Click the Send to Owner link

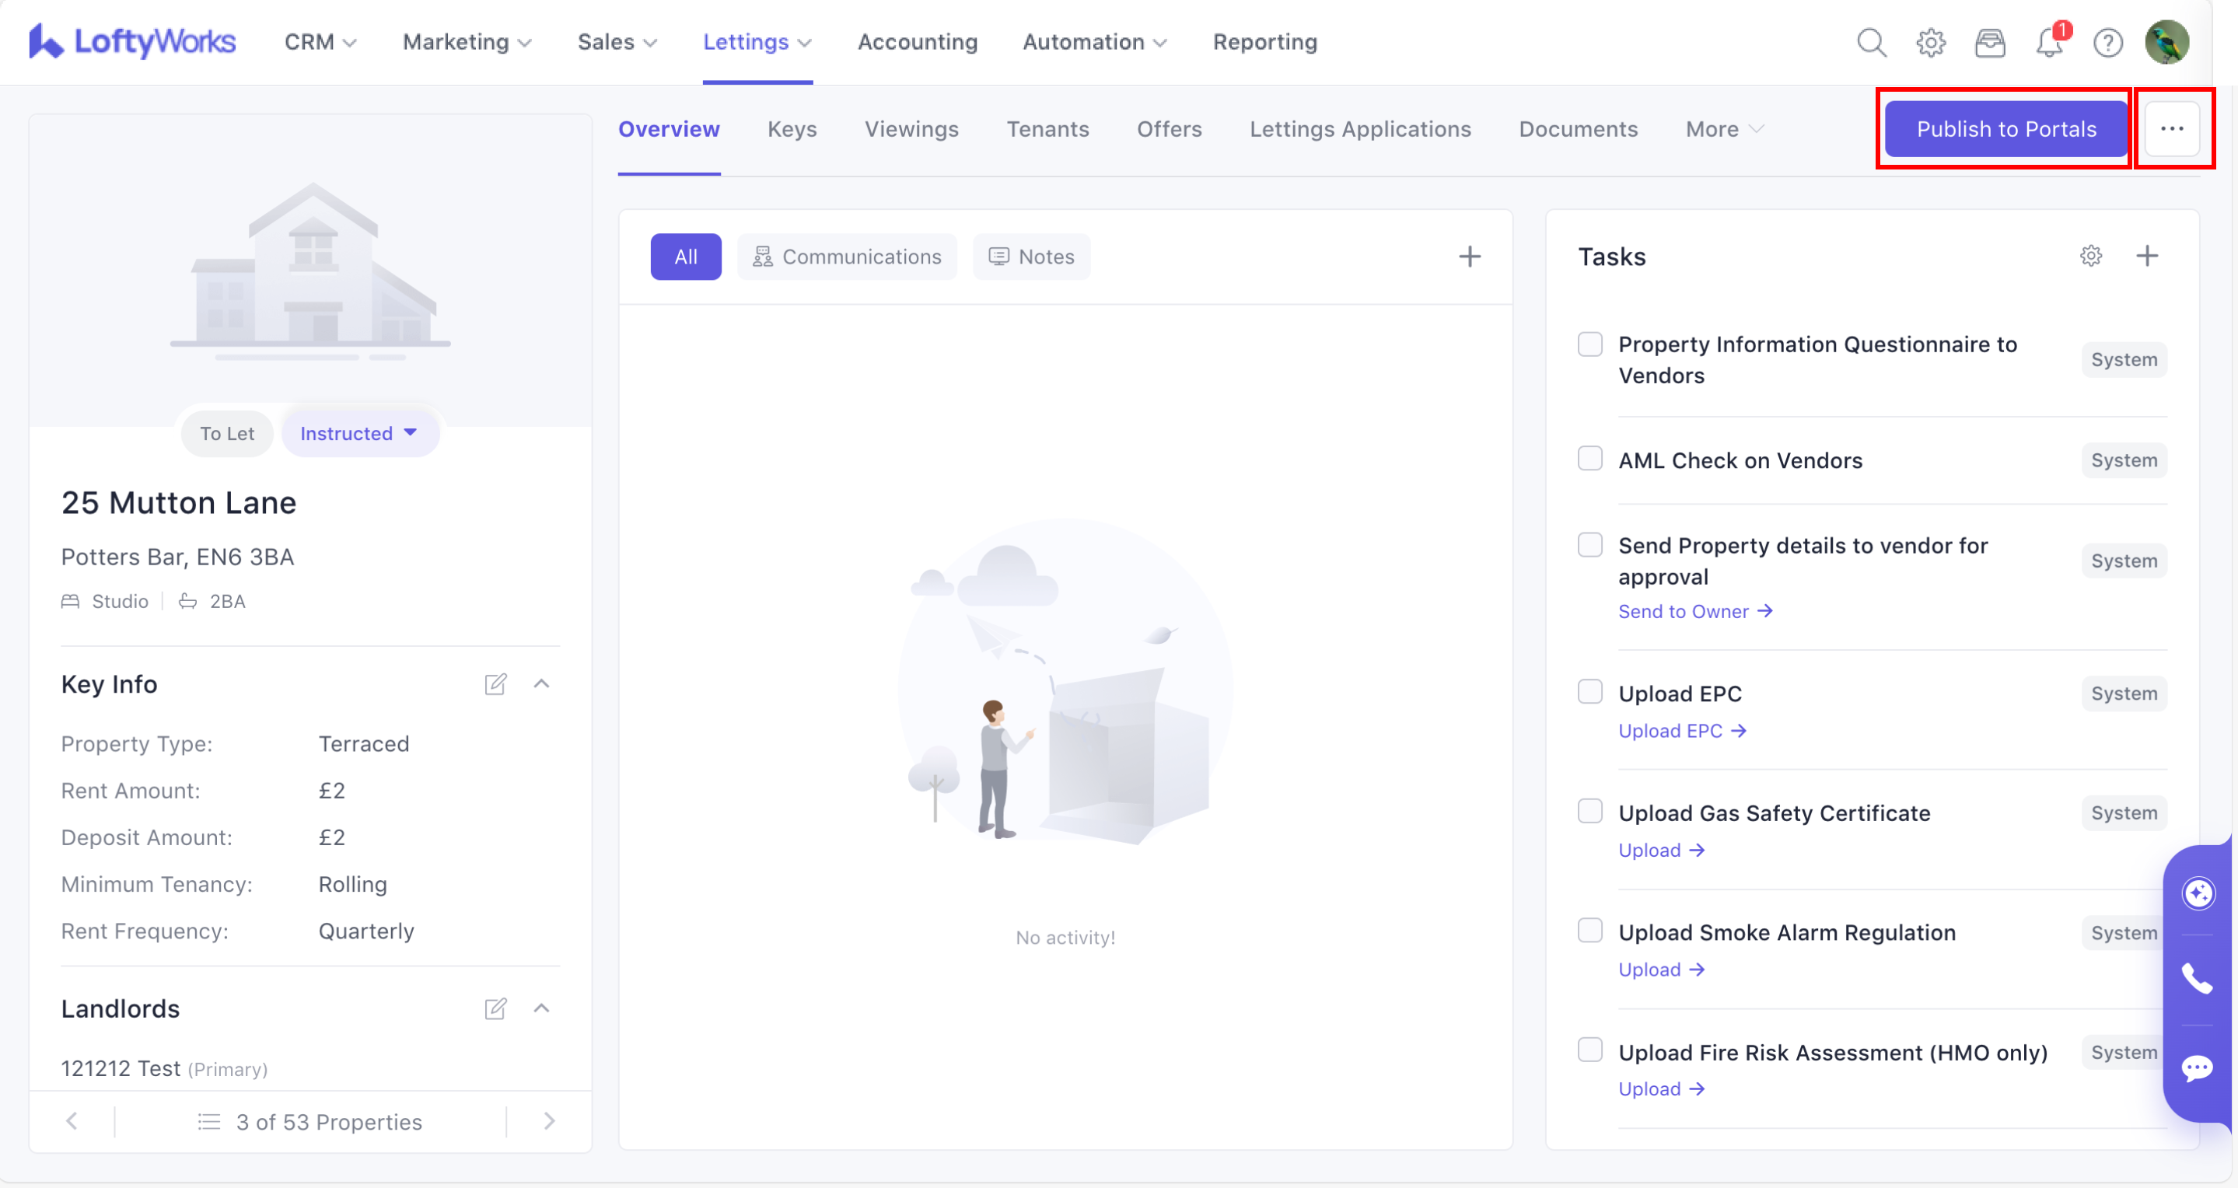pos(1694,610)
